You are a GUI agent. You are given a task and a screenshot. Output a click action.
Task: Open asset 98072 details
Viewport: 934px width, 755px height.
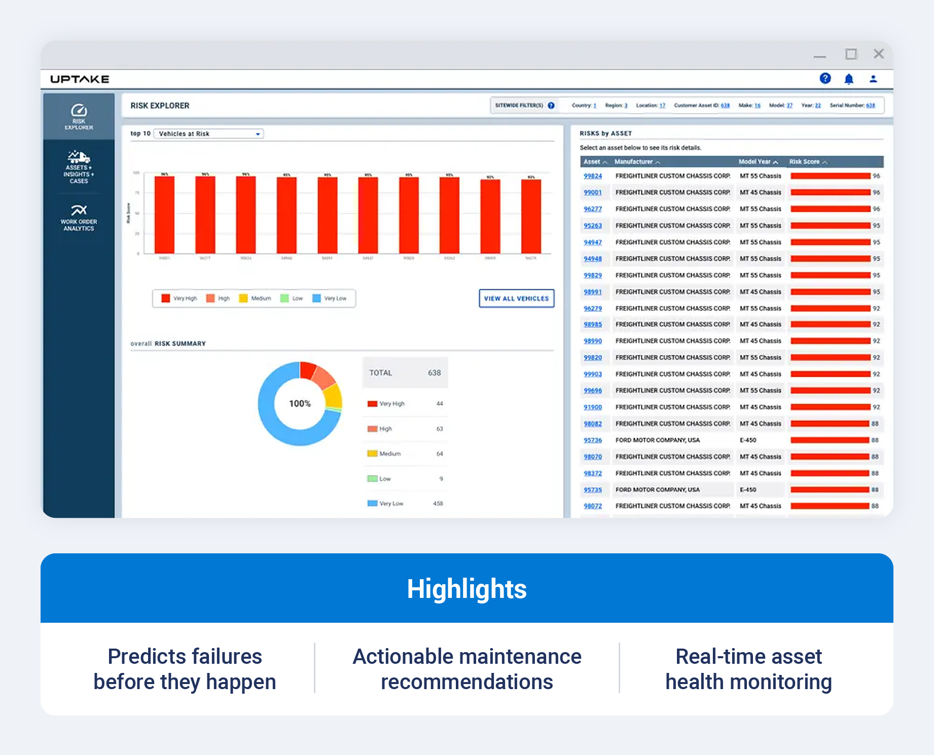pos(593,506)
